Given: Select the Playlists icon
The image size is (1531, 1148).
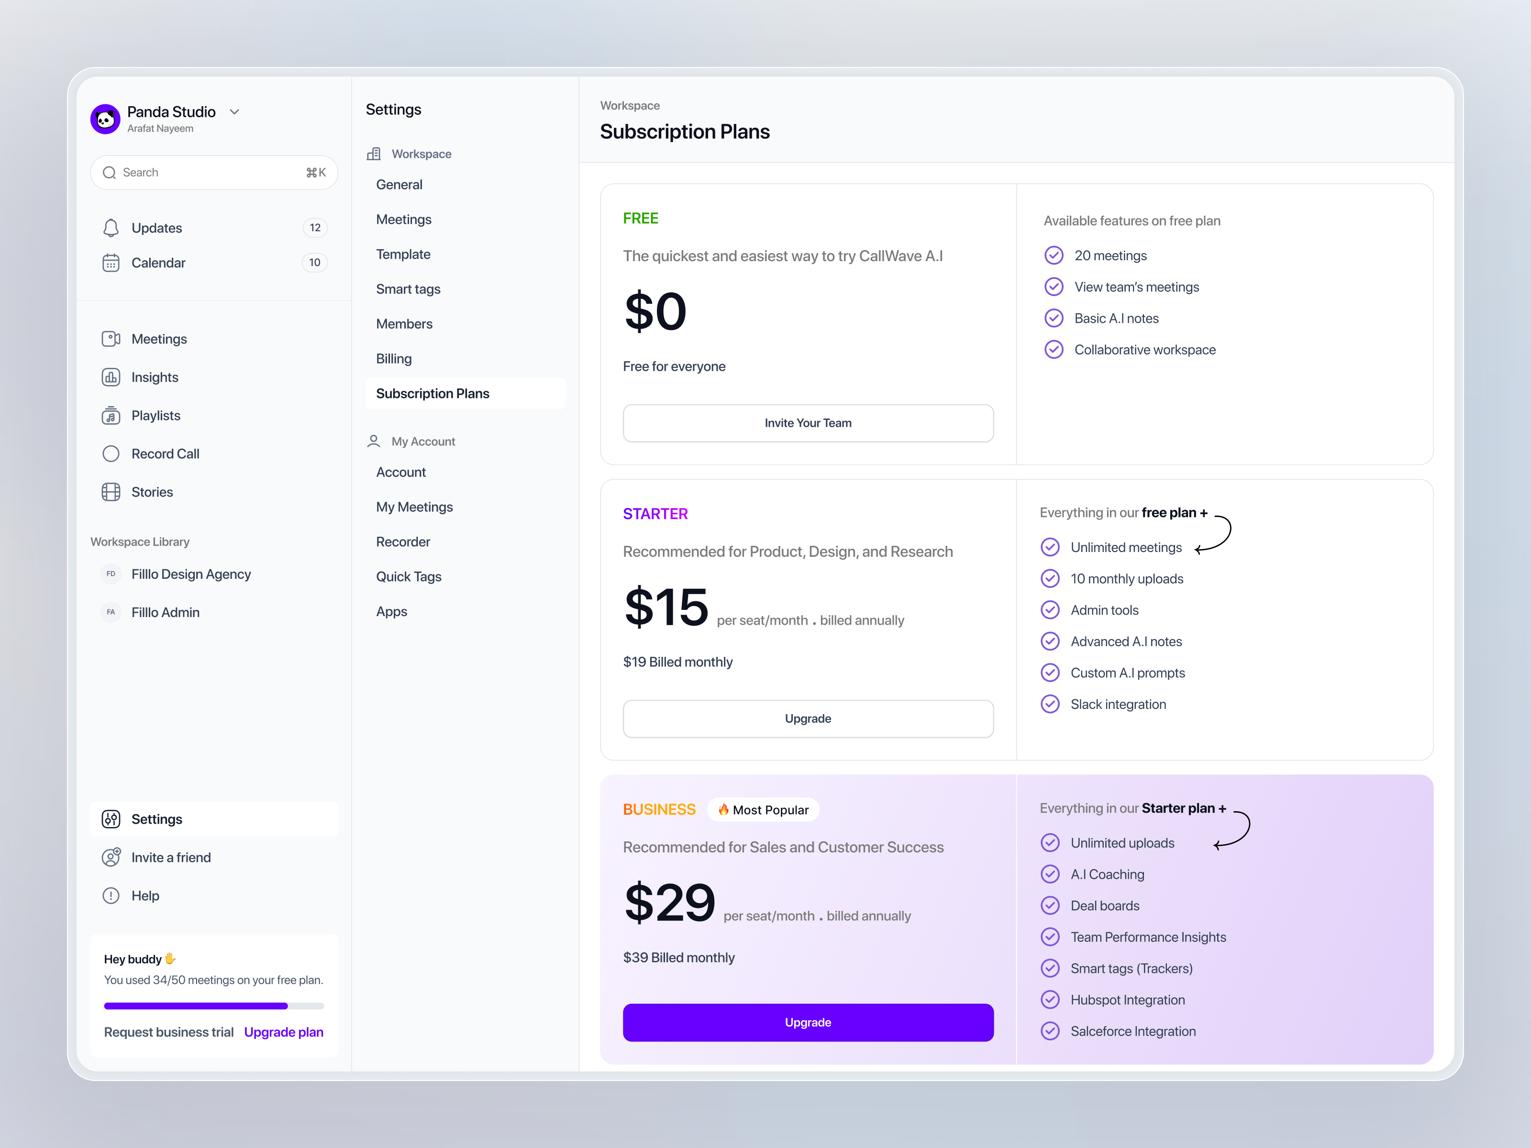Looking at the screenshot, I should [111, 415].
